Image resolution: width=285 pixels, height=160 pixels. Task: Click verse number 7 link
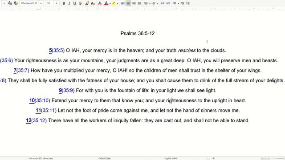(15, 70)
